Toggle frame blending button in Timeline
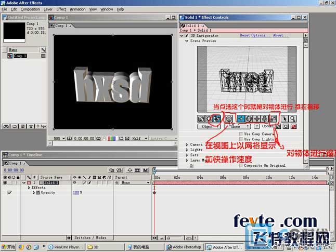 pyautogui.click(x=137, y=170)
